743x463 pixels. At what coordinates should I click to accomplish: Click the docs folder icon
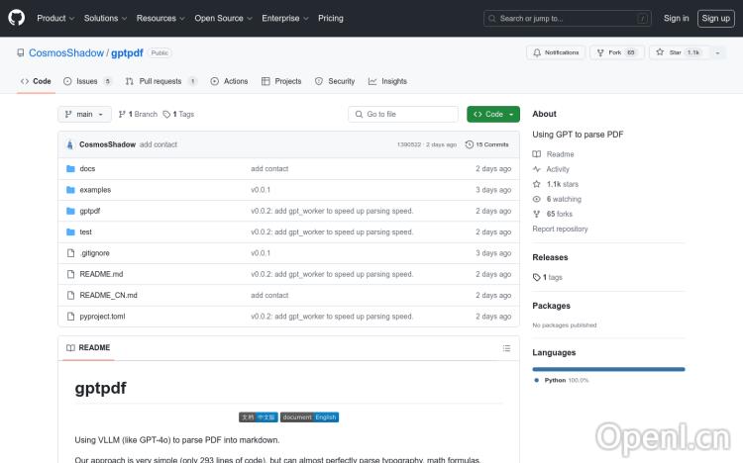70,169
